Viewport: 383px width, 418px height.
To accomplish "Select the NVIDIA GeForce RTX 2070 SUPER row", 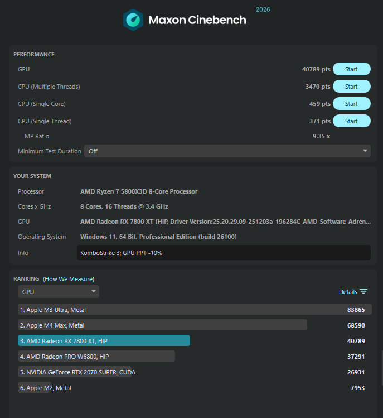I will point(195,372).
